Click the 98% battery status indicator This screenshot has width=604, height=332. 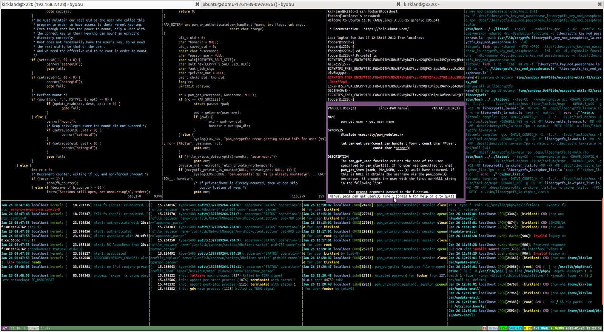click(x=503, y=328)
